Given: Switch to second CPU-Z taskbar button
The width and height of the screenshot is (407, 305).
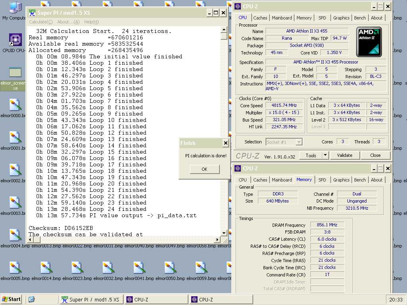Looking at the screenshot, I should pos(221,299).
